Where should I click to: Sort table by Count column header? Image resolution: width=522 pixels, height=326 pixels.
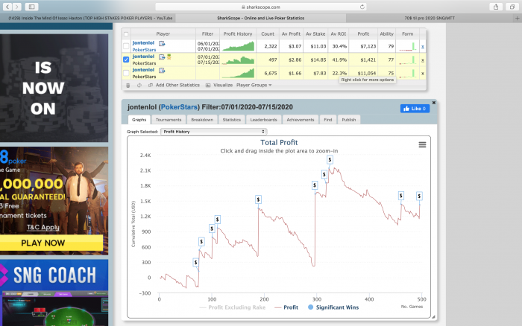tap(268, 34)
